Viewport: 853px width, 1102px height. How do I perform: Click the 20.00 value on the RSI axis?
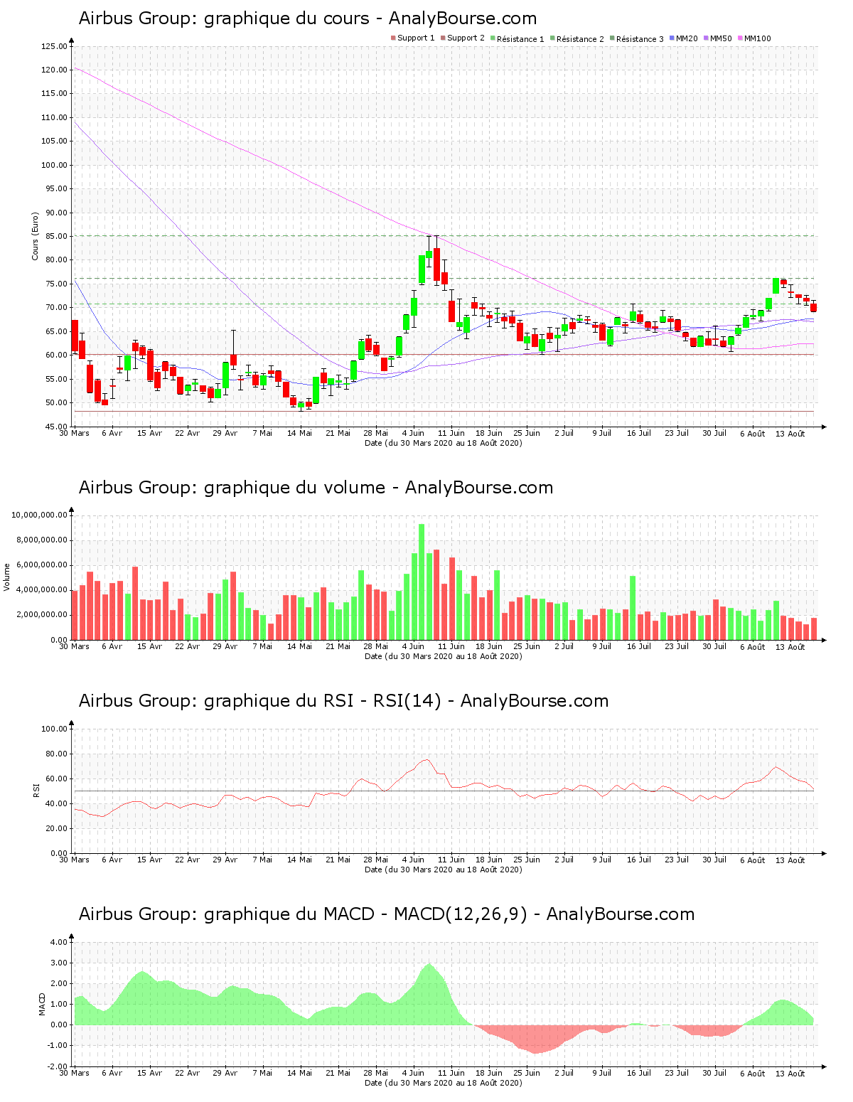click(56, 828)
